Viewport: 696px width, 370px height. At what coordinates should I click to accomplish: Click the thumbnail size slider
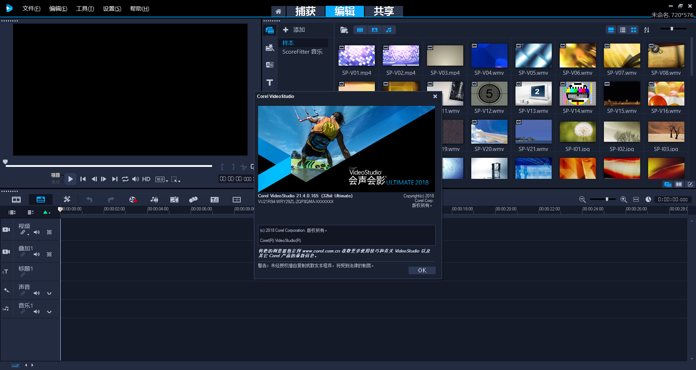click(674, 29)
